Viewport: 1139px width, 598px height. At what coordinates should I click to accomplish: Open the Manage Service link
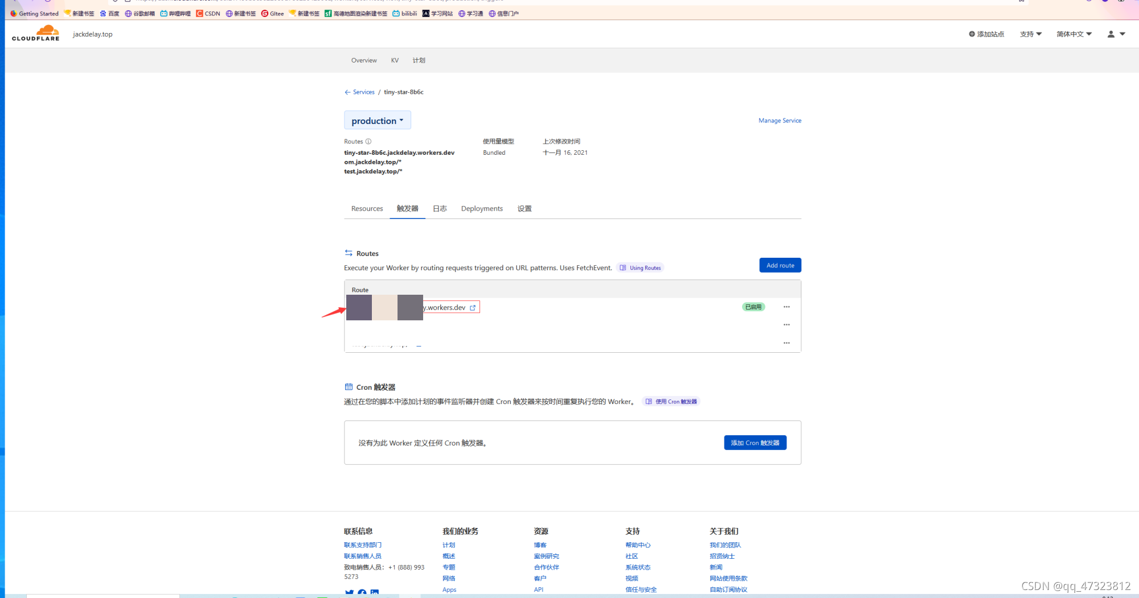pos(780,121)
